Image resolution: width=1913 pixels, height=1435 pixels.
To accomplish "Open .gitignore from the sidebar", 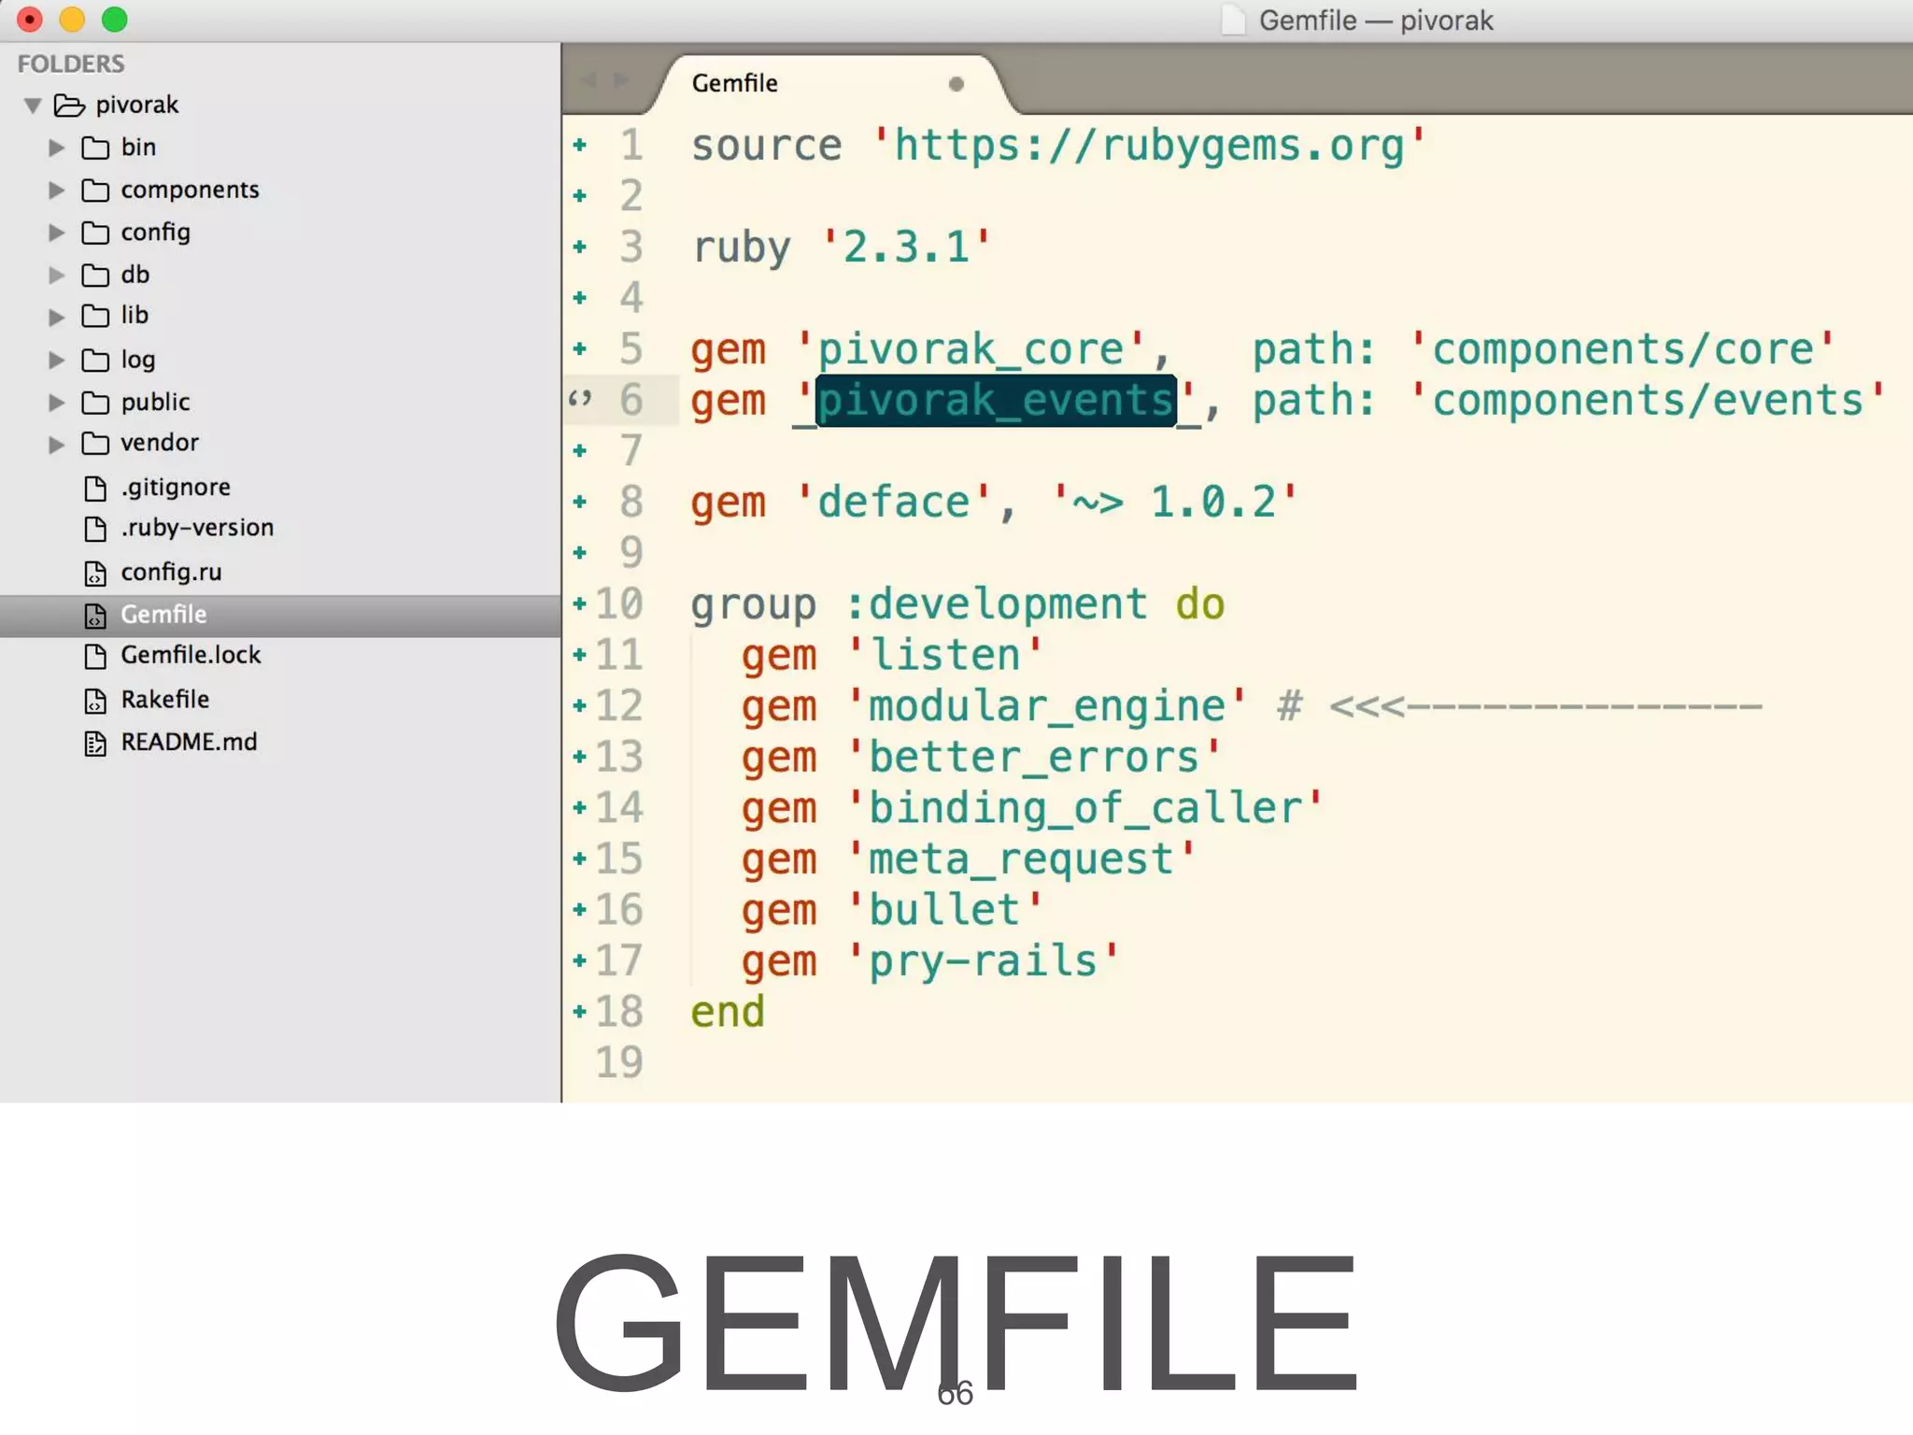I will click(x=176, y=488).
